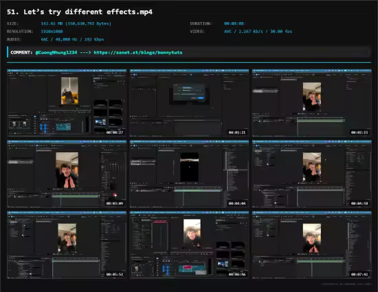Click the SIZE: field label

[x=13, y=23]
